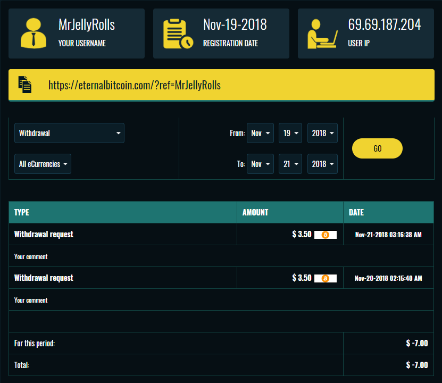Open the From year 2018 dropdown

[x=322, y=133]
